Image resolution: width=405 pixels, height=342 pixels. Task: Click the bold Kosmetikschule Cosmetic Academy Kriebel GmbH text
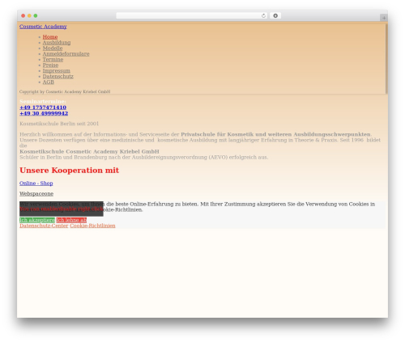89,151
